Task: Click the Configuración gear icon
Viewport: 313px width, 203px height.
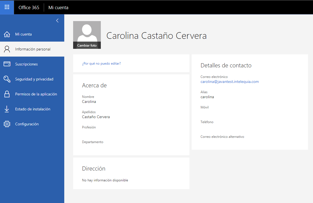Action: tap(7, 124)
